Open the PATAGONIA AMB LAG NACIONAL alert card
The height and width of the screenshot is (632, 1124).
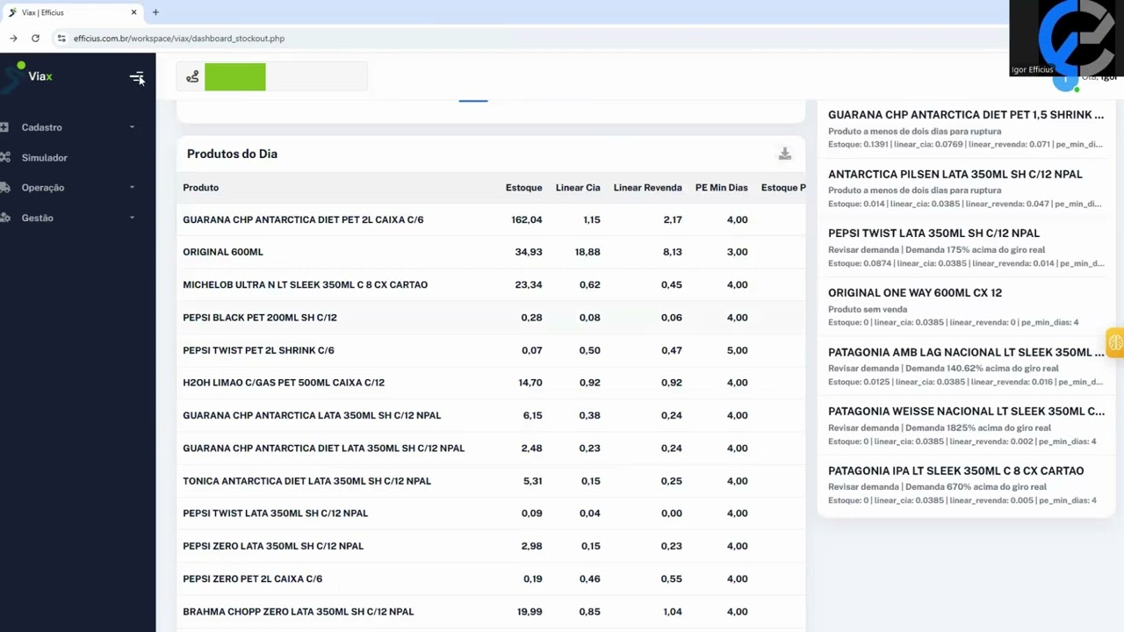[966, 367]
